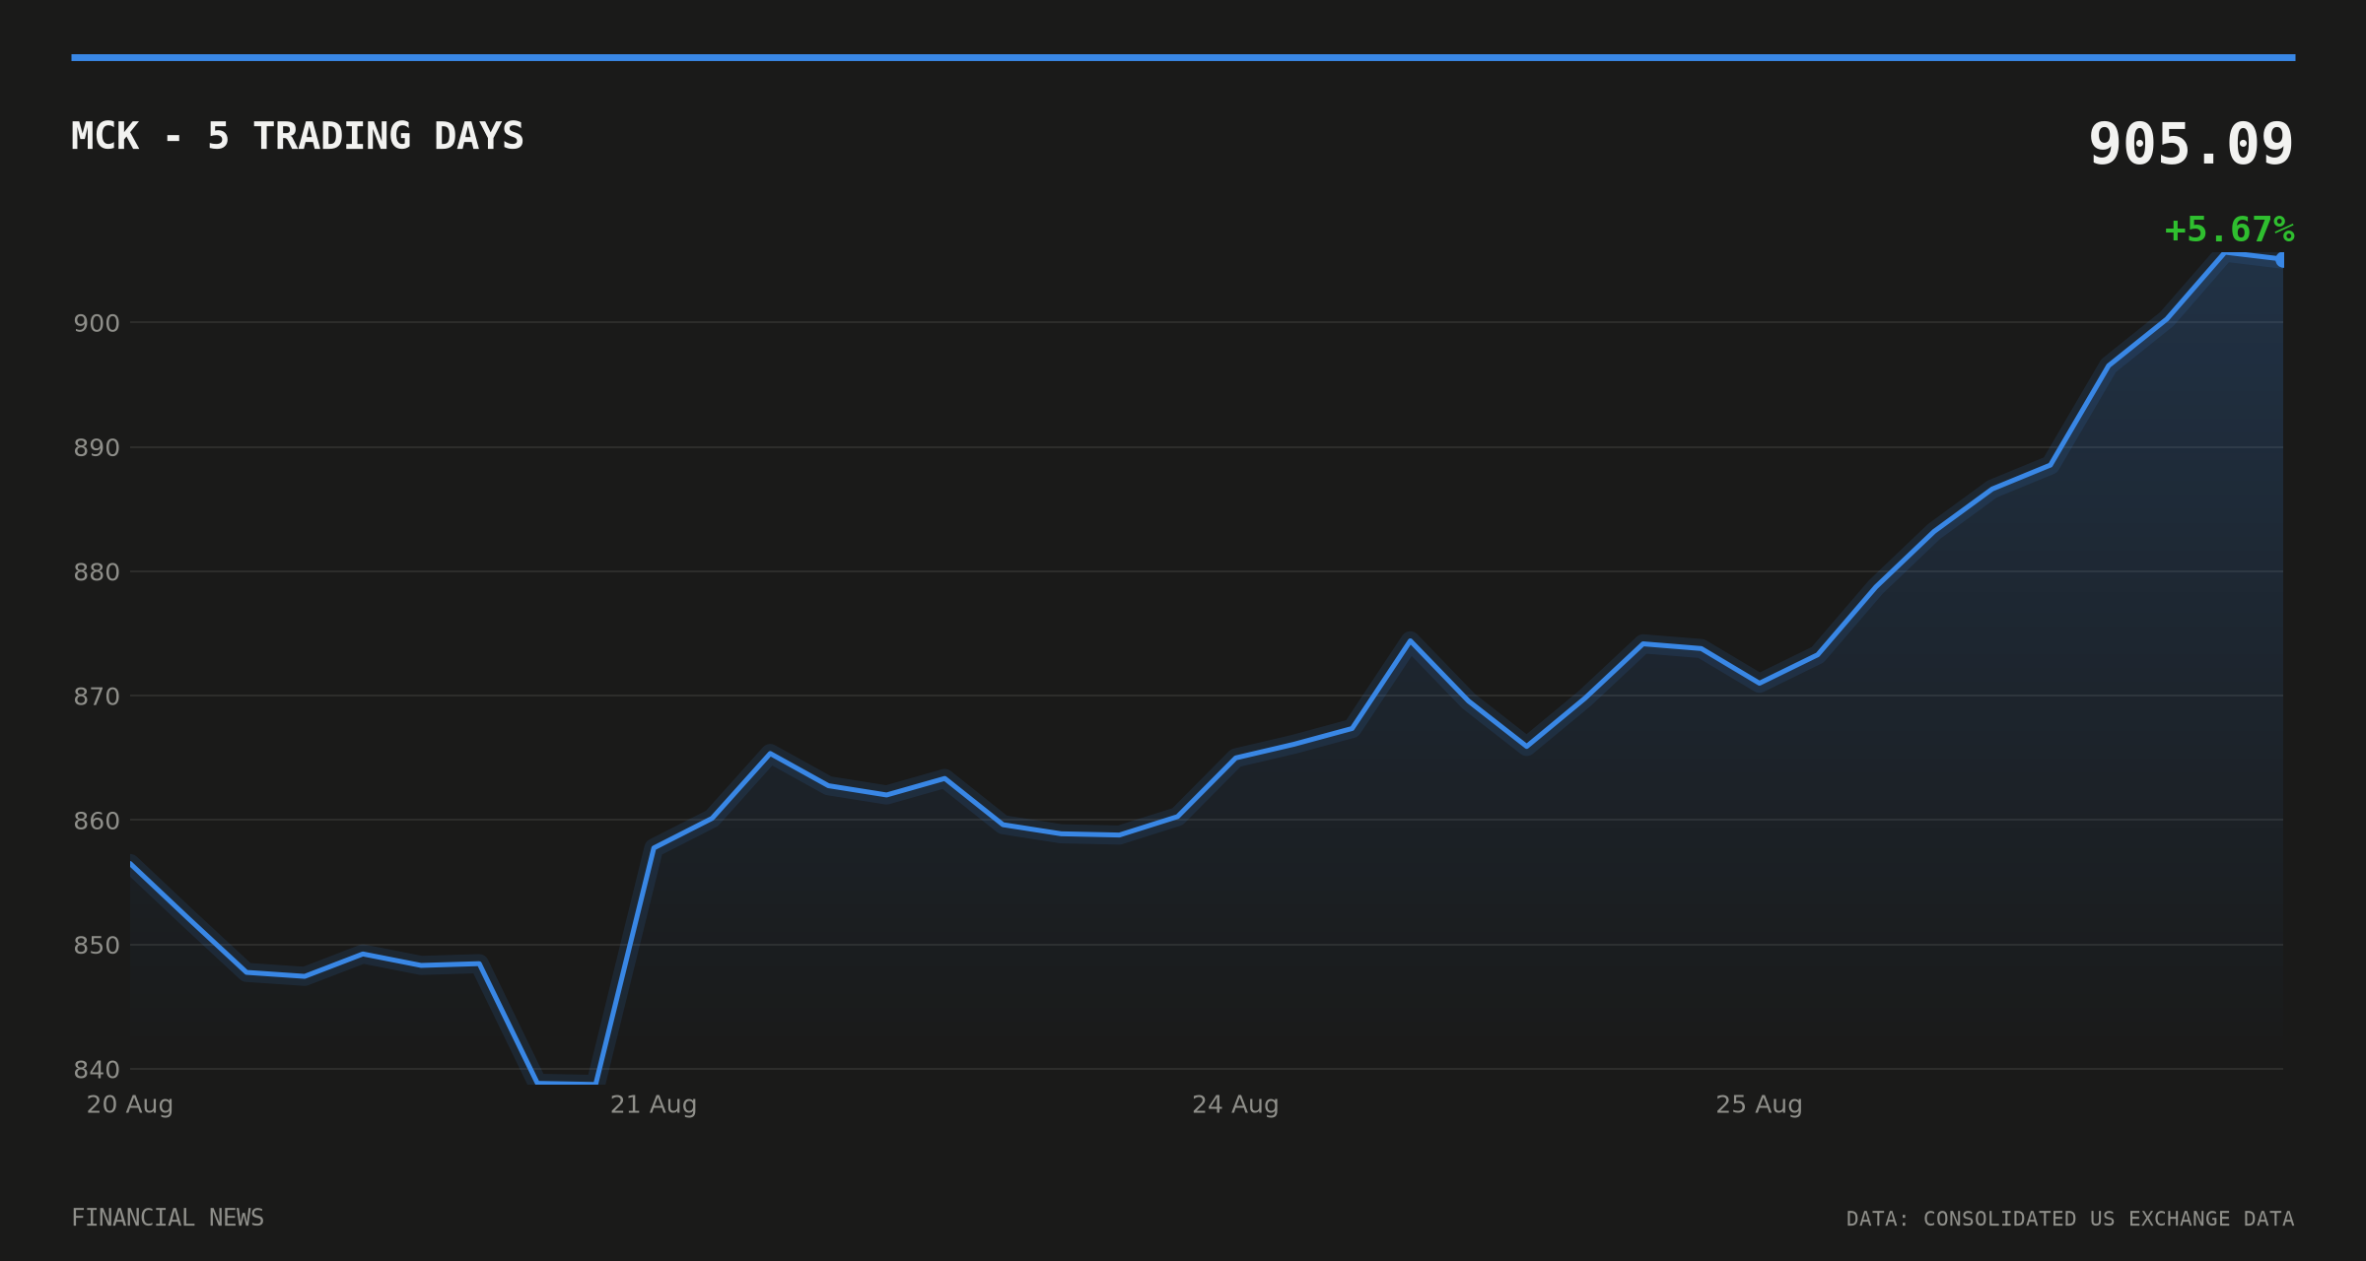Click the price peak after 24 Aug
Screen dimensions: 2366x1261
coord(1410,640)
